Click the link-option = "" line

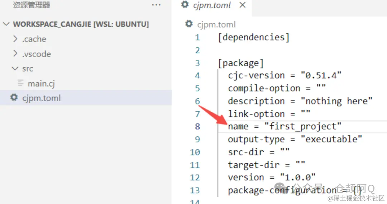coord(269,114)
